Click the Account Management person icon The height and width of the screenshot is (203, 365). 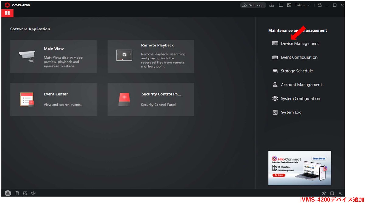coord(275,85)
